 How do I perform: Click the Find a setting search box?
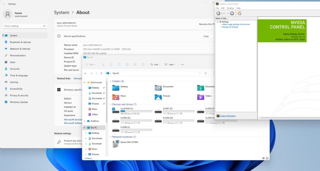click(25, 26)
